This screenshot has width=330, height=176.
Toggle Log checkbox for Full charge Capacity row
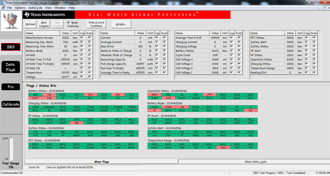click(x=157, y=64)
